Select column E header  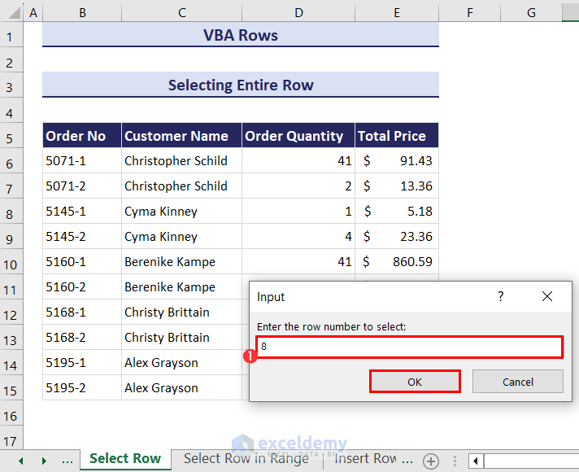point(397,12)
